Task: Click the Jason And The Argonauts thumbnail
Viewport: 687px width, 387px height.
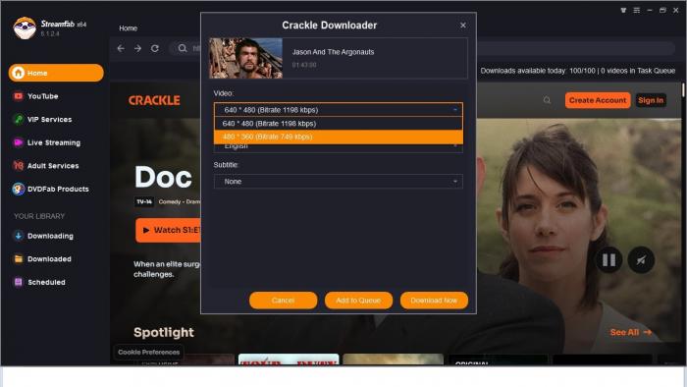Action: (245, 58)
